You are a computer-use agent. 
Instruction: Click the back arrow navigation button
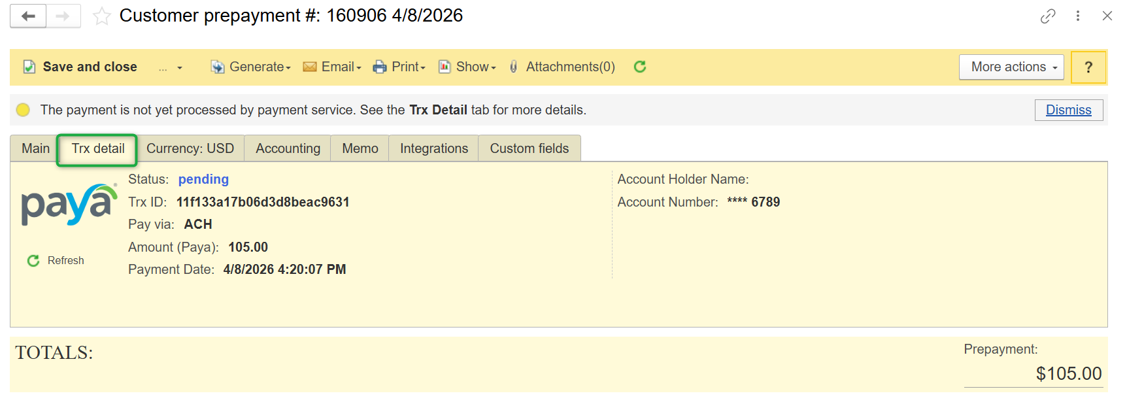(x=28, y=16)
